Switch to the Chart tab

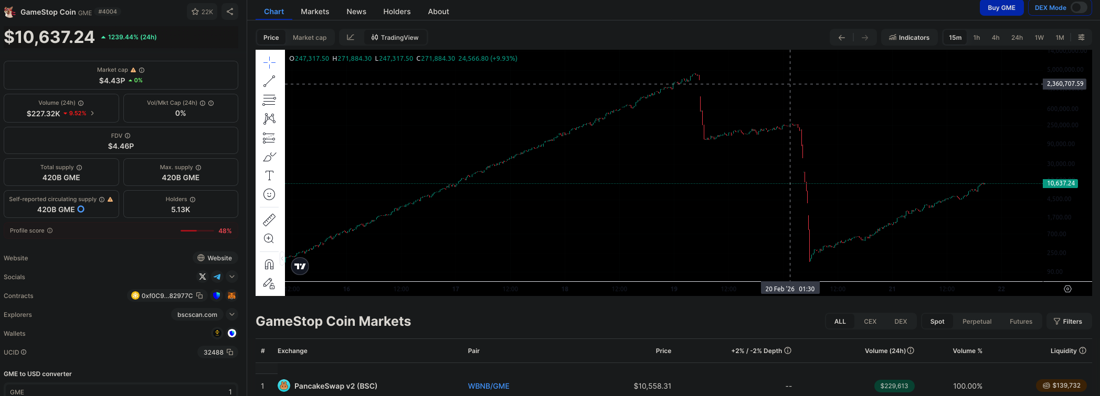click(x=274, y=11)
